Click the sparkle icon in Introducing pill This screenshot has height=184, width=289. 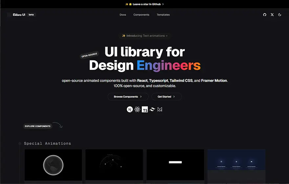124,36
